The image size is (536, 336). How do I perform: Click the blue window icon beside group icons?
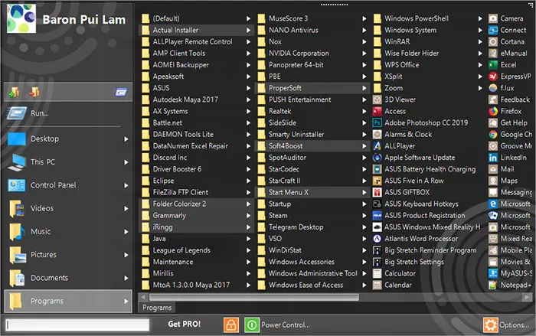coord(121,92)
